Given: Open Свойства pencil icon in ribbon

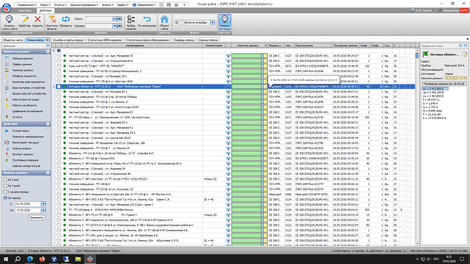Looking at the screenshot, I should [25, 22].
